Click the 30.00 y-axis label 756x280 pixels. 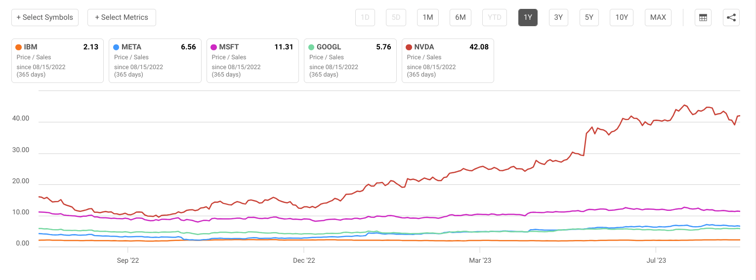(x=20, y=150)
